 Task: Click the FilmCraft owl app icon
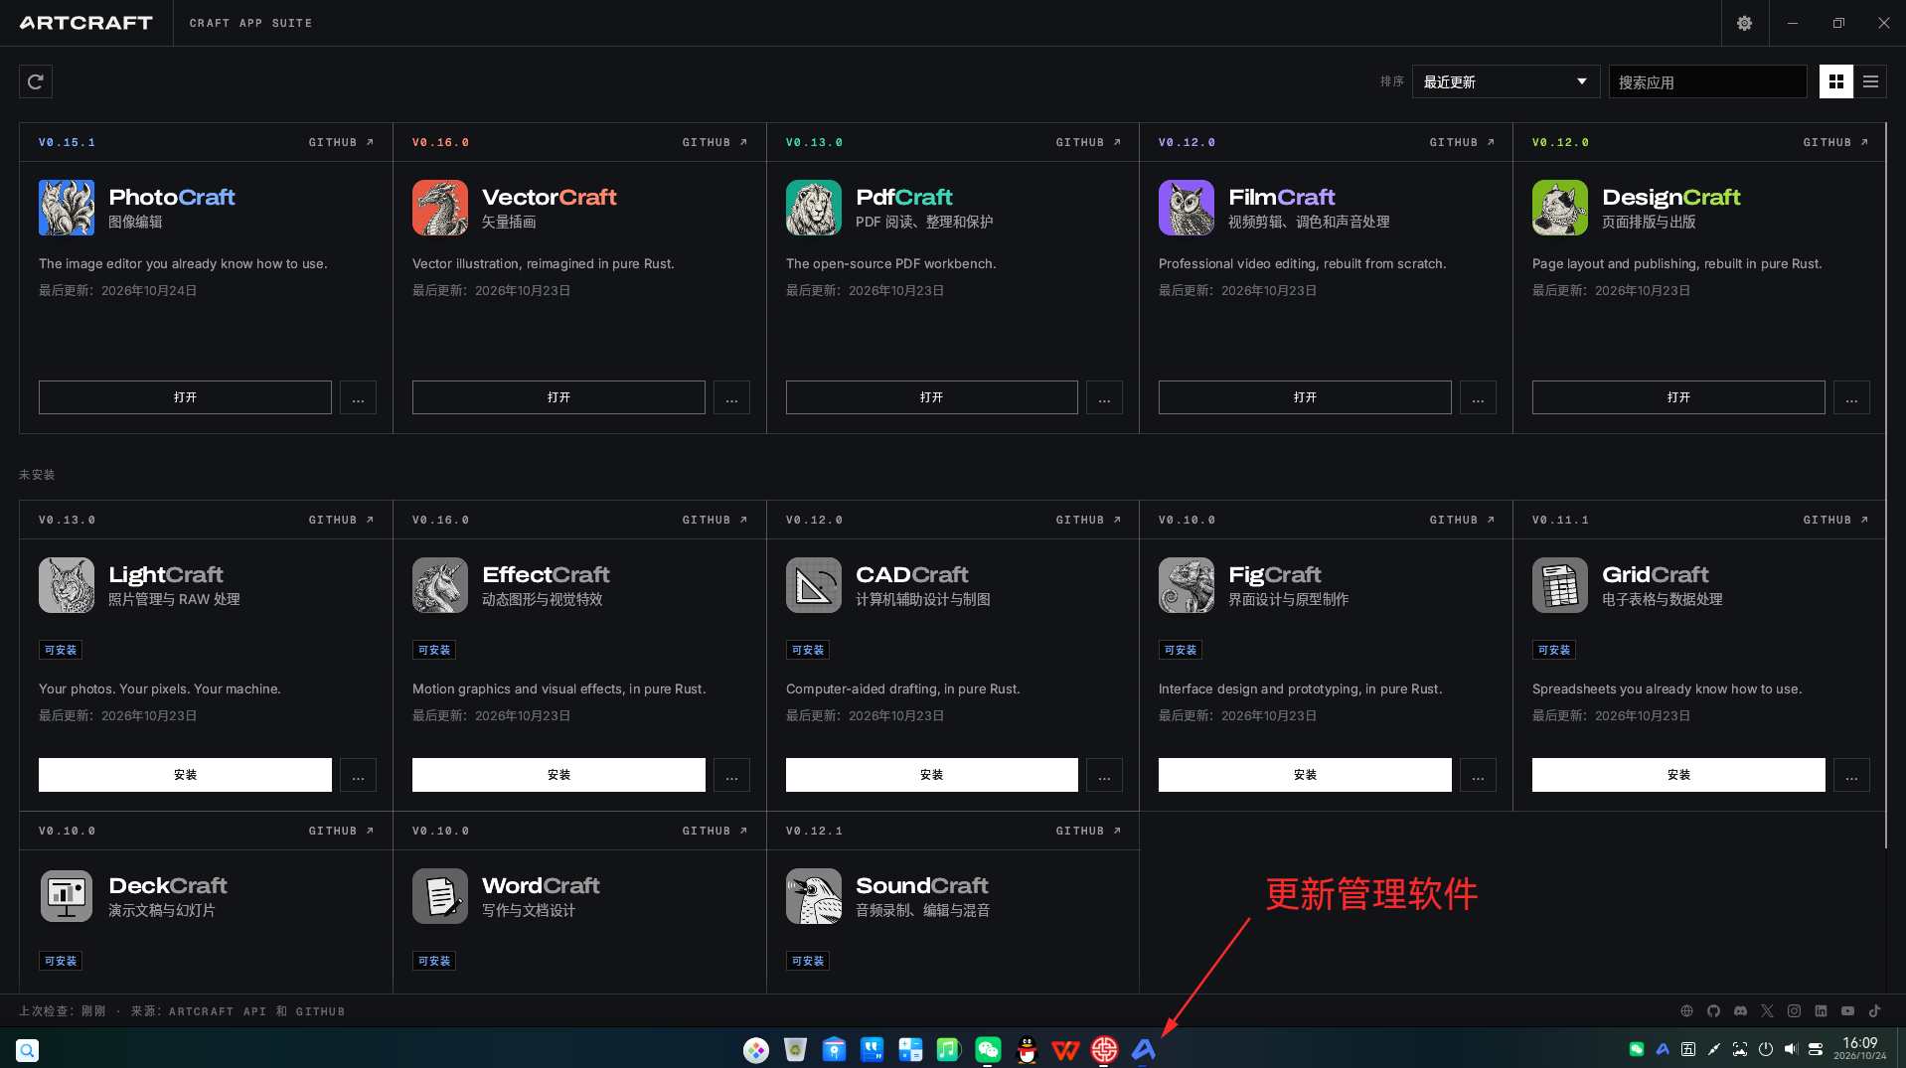(x=1187, y=208)
